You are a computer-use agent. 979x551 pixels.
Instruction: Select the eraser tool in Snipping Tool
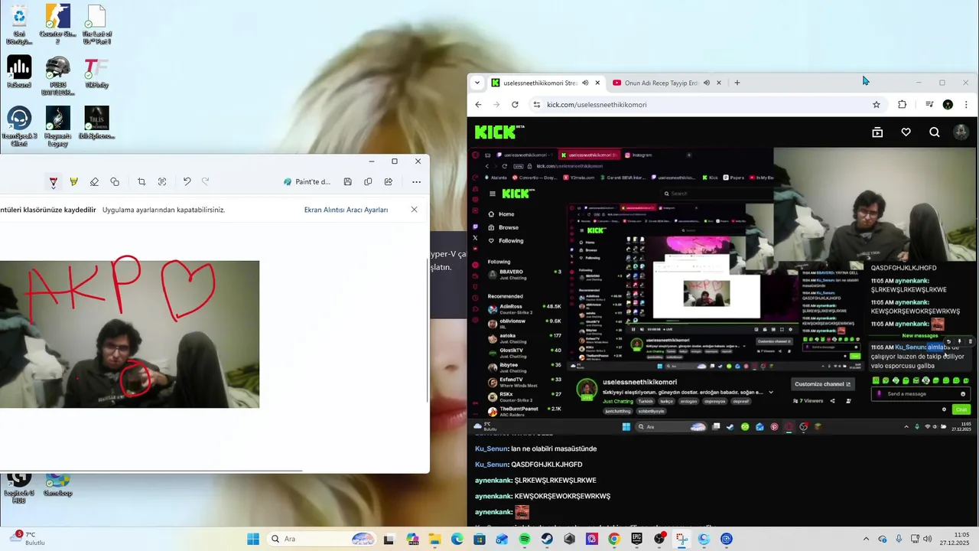click(94, 182)
